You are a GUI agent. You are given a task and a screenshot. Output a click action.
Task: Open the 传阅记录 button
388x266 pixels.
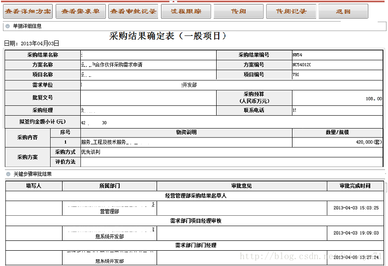291,11
